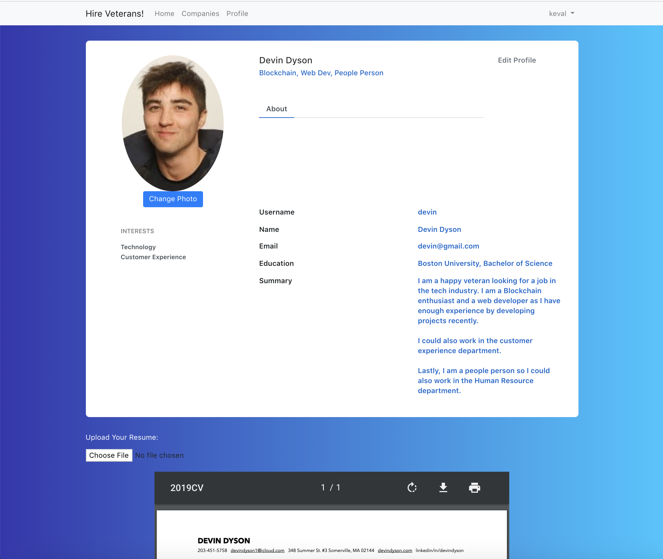663x559 pixels.
Task: Navigate to Profile in navbar
Action: click(x=237, y=14)
